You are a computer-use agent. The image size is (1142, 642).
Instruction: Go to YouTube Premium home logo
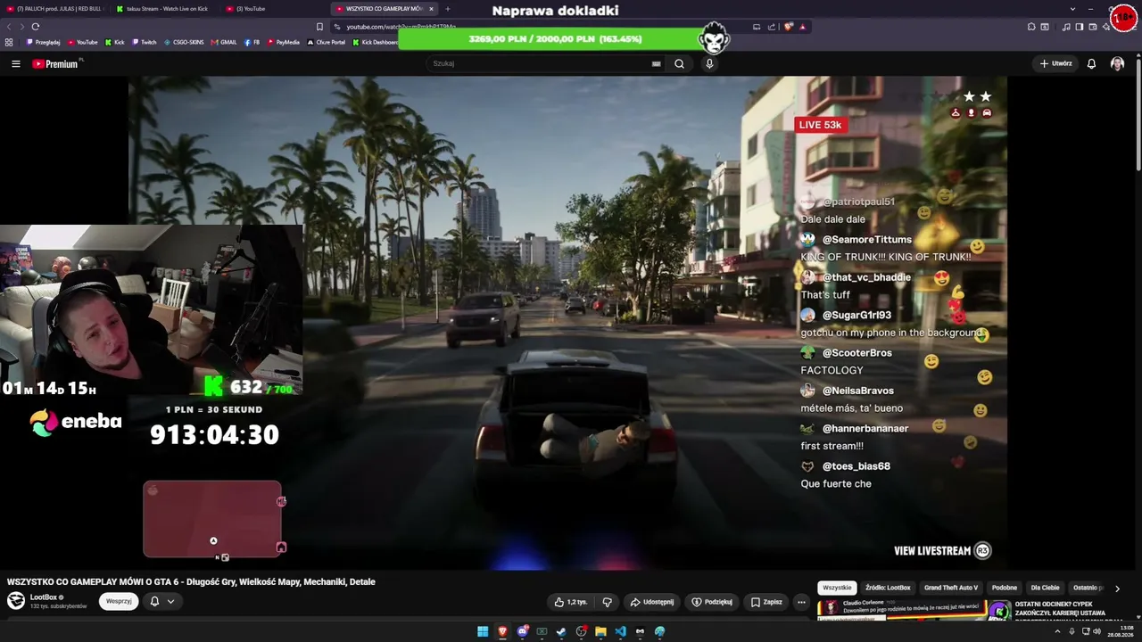(55, 64)
